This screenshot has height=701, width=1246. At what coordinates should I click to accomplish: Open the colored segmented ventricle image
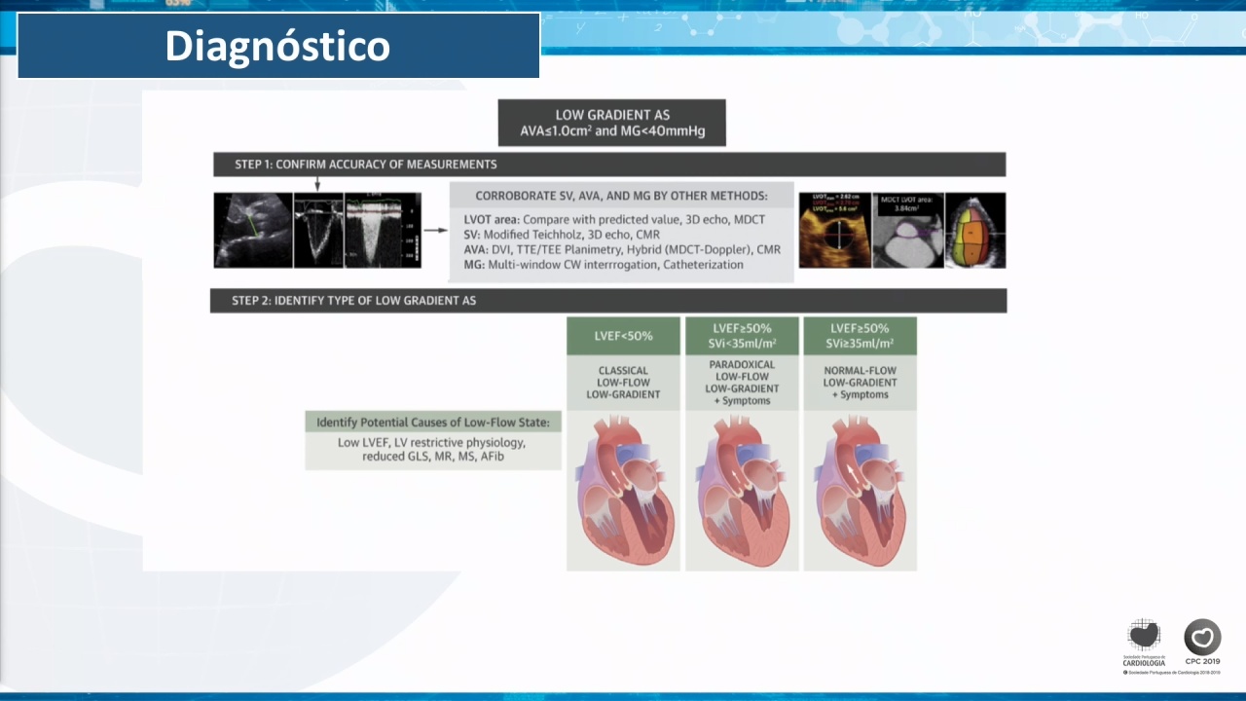(x=975, y=230)
